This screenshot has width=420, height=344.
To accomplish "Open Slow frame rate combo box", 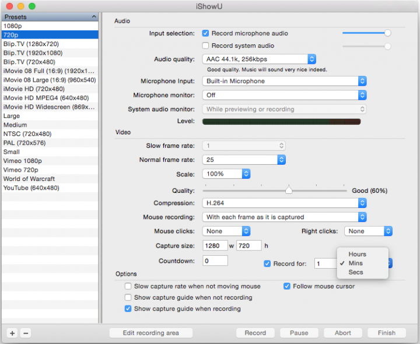I will click(x=244, y=145).
